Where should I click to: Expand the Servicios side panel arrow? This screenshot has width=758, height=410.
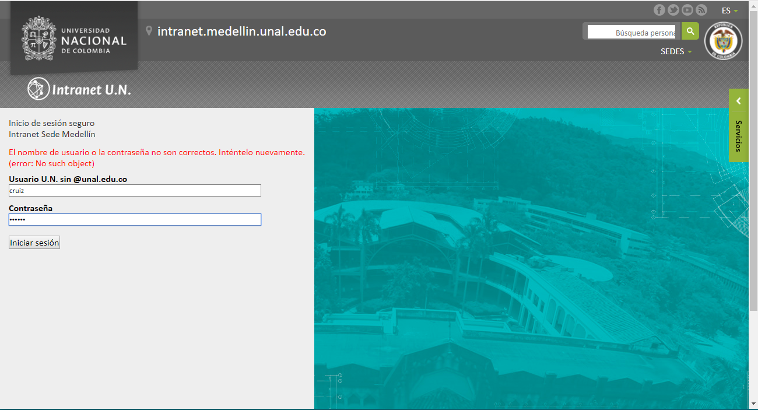[x=738, y=101]
